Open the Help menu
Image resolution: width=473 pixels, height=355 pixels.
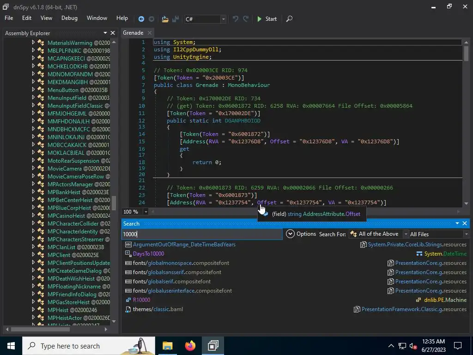pyautogui.click(x=122, y=18)
